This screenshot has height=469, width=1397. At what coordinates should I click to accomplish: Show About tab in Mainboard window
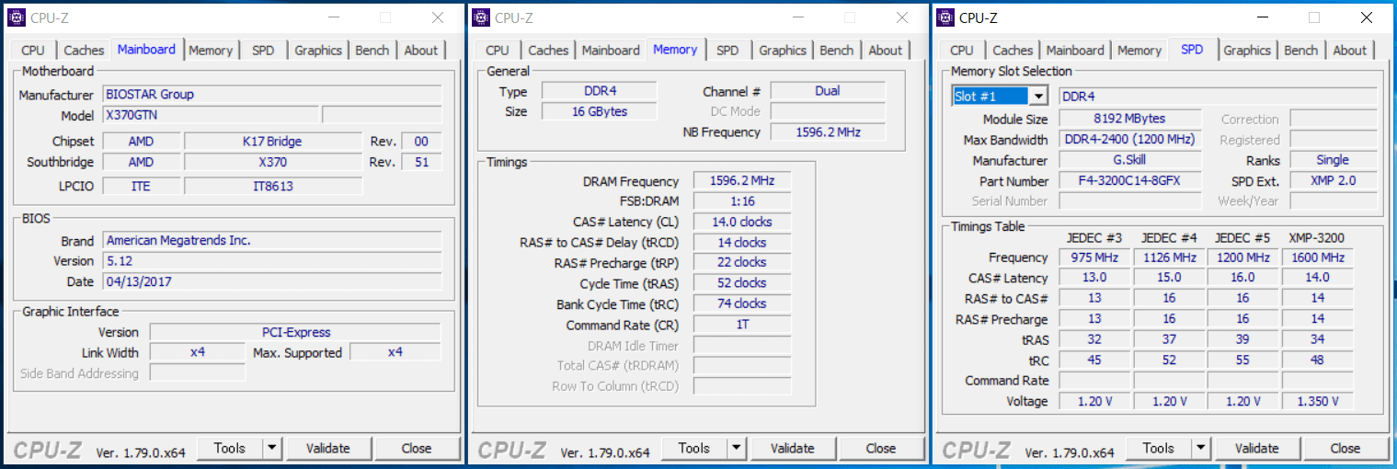(x=421, y=51)
